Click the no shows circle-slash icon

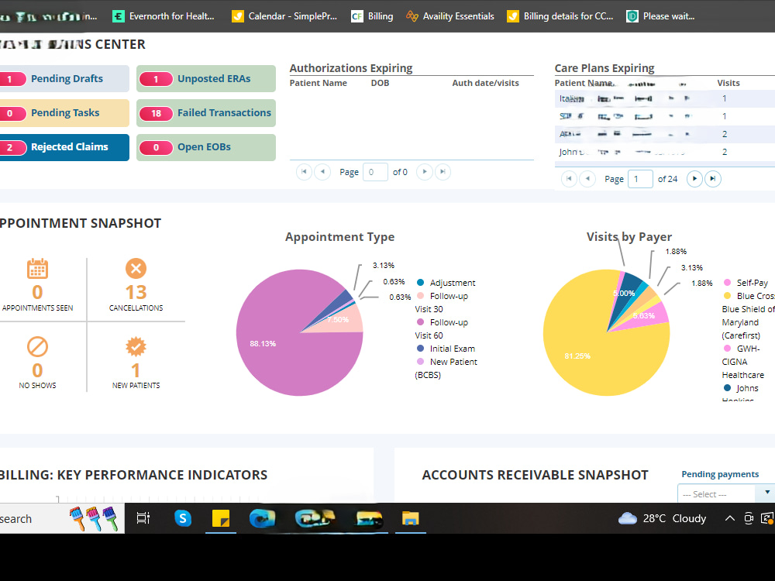[x=37, y=347]
